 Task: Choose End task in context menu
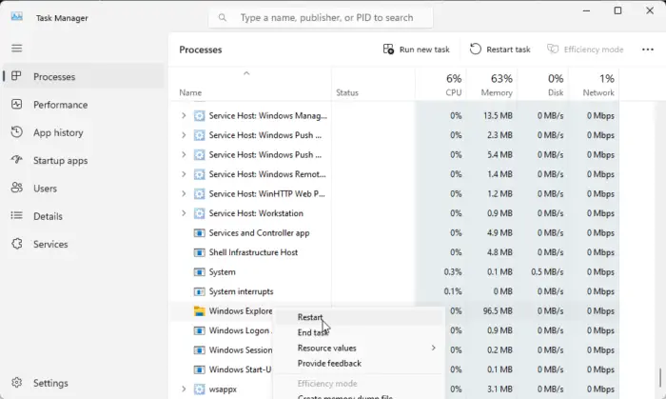359,332
